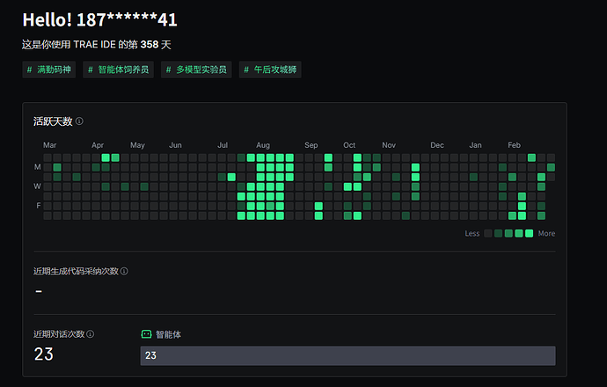
Task: Click the Jun month label
Action: click(x=175, y=145)
